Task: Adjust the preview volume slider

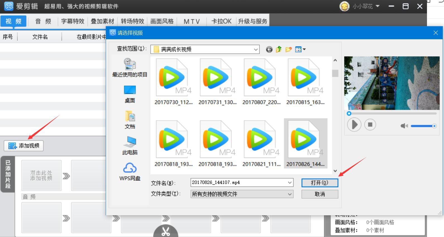Action: coord(423,126)
